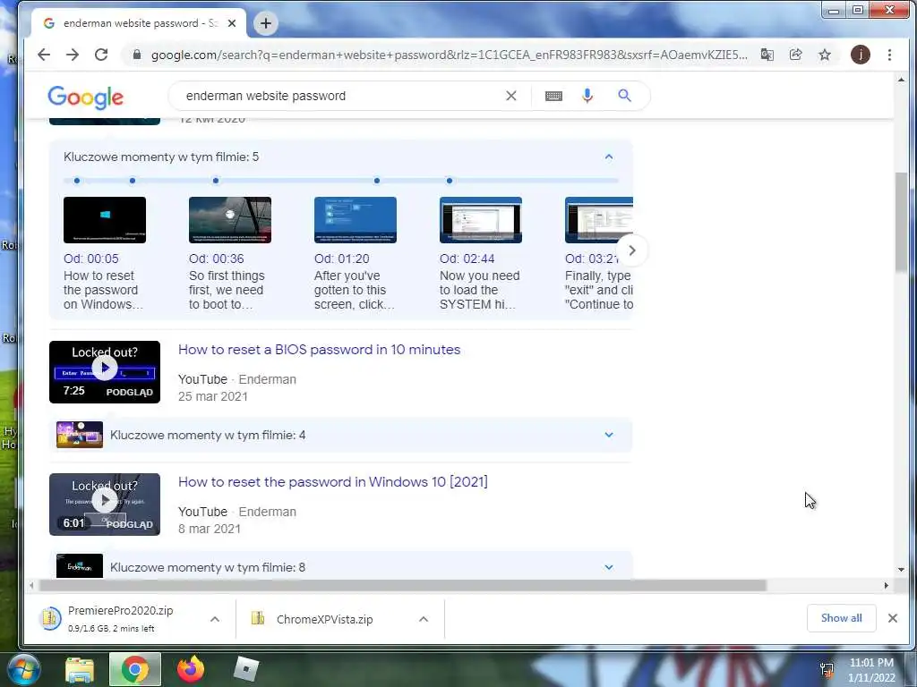Click the site lock icon
The width and height of the screenshot is (917, 687).
[137, 55]
